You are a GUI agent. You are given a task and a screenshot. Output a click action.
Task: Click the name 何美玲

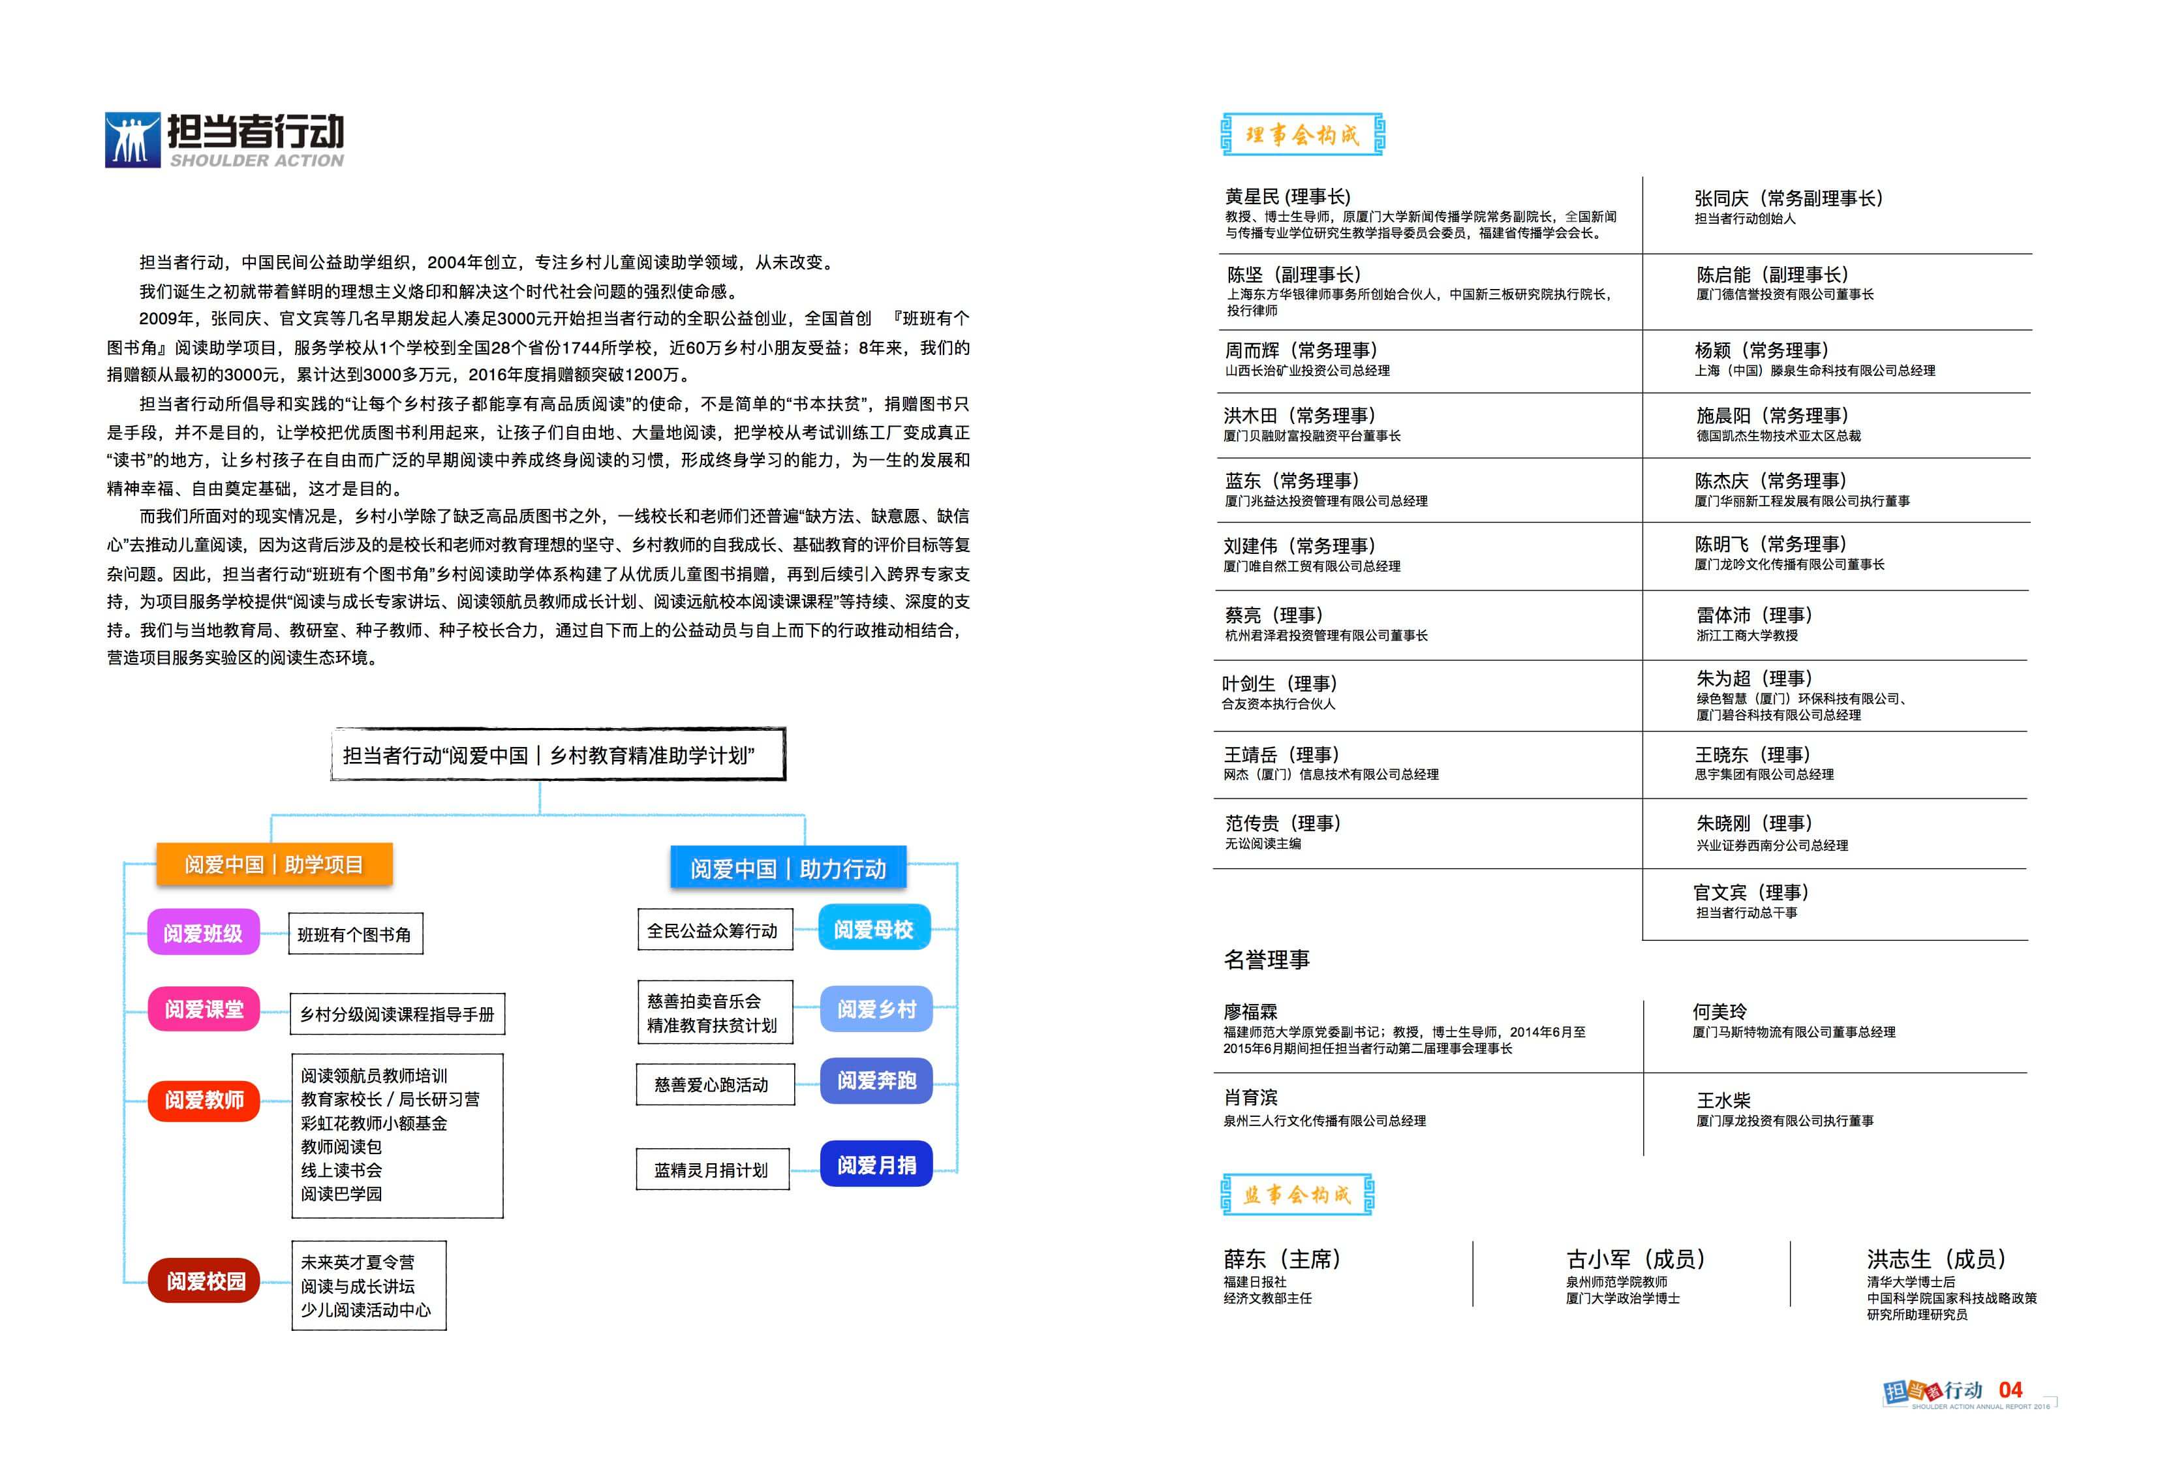(1719, 1011)
